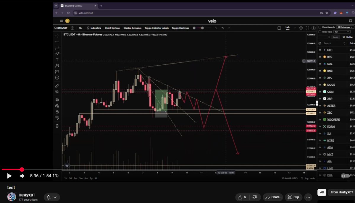Open the HuskyXBT channel link
The width and height of the screenshot is (355, 203).
tap(27, 195)
